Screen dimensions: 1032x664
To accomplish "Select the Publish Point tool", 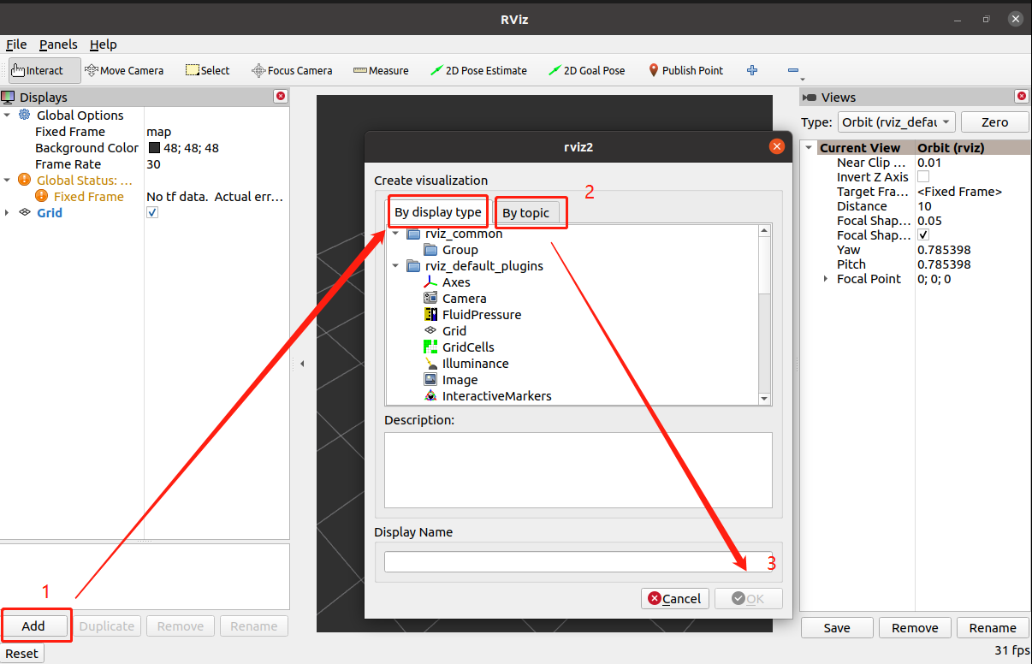I will pyautogui.click(x=685, y=71).
